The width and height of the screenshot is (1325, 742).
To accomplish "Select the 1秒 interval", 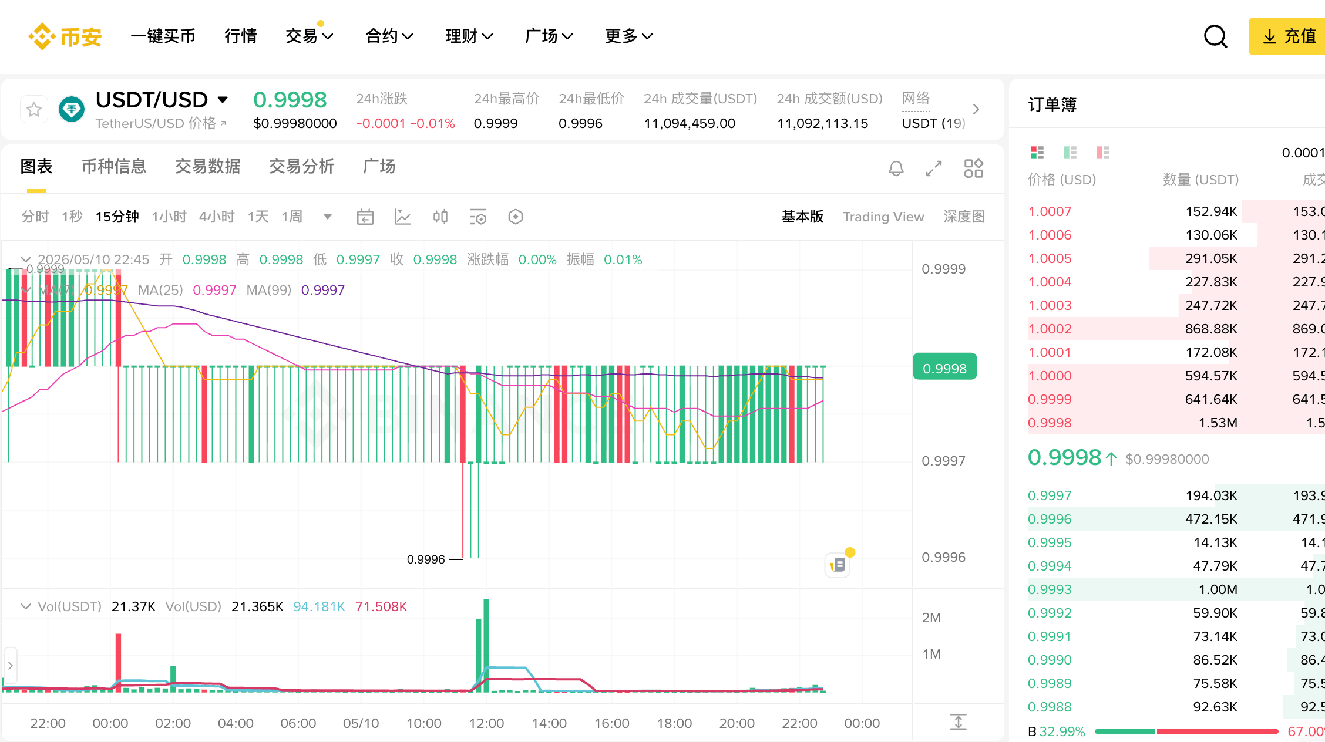I will click(72, 217).
